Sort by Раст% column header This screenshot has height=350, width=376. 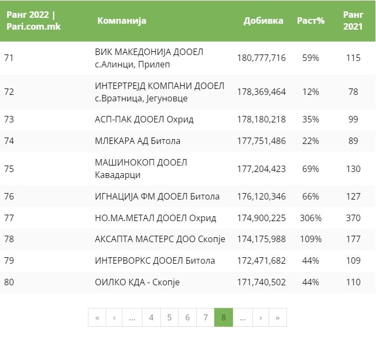coord(311,21)
